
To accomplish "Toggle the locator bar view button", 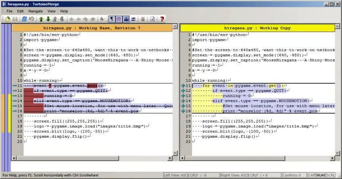I will (126, 19).
